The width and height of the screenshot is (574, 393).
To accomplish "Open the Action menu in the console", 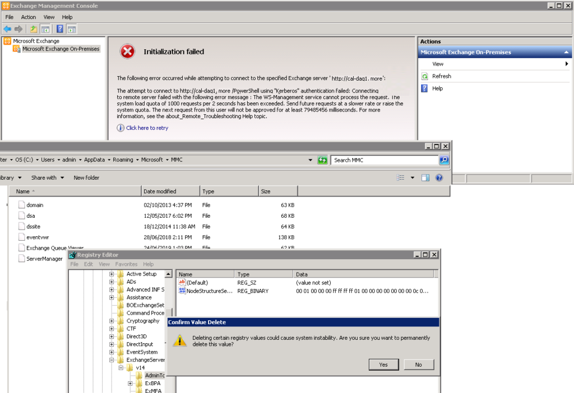I will pyautogui.click(x=29, y=17).
